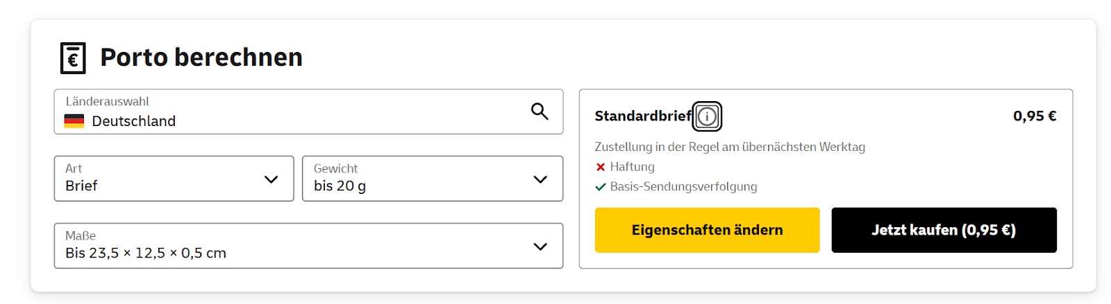Open the Standardbrief info icon
Image resolution: width=1111 pixels, height=304 pixels.
pos(707,116)
